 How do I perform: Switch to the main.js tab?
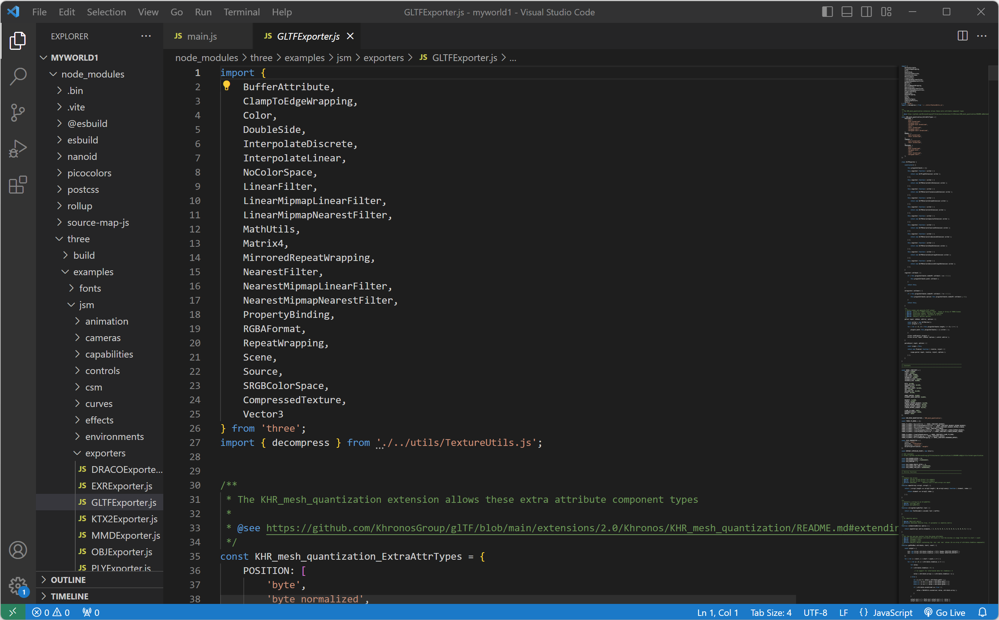coord(201,36)
